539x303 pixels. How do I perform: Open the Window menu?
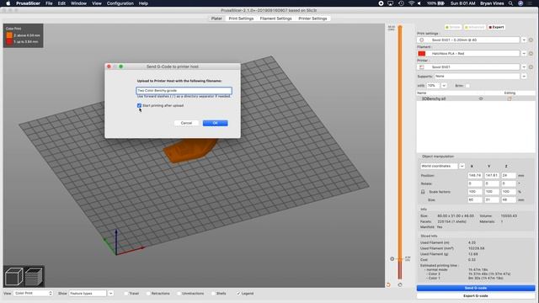pyautogui.click(x=78, y=3)
